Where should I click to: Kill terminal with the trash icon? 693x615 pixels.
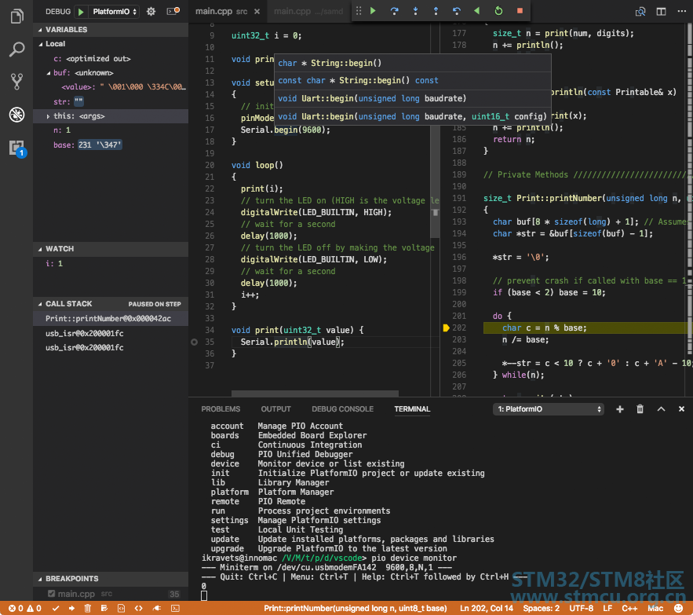pyautogui.click(x=640, y=409)
